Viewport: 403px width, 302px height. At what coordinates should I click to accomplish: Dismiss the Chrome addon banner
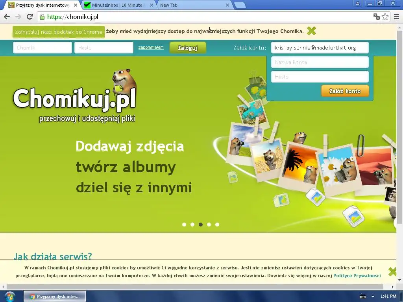pos(312,31)
